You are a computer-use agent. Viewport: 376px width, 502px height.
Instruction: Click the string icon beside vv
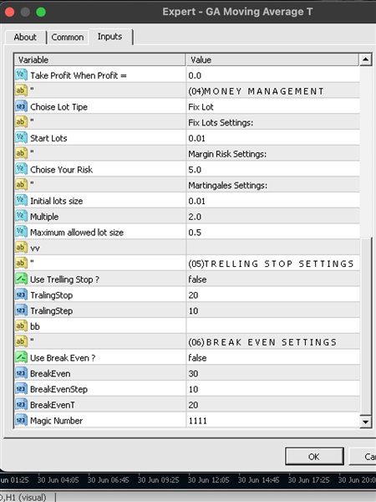pyautogui.click(x=21, y=248)
